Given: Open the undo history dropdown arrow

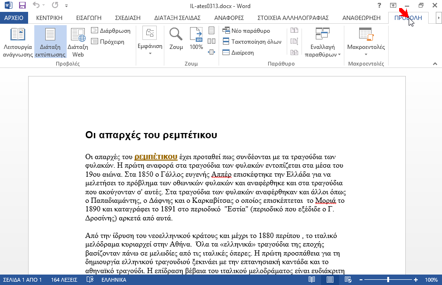Looking at the screenshot, I should click(44, 5).
